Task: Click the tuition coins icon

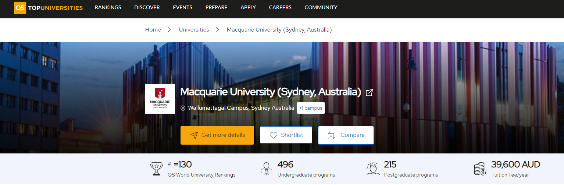Action: (x=480, y=169)
